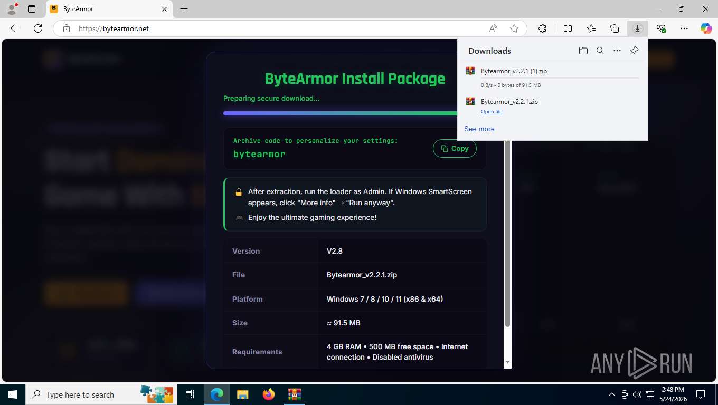This screenshot has height=405, width=718.
Task: Refresh the current page
Action: pyautogui.click(x=38, y=28)
